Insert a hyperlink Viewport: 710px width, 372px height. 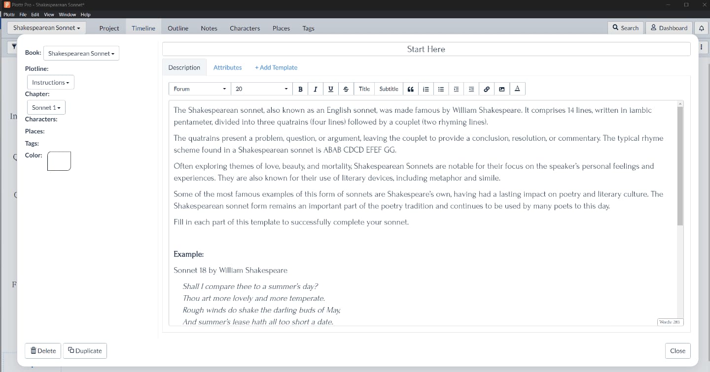487,89
